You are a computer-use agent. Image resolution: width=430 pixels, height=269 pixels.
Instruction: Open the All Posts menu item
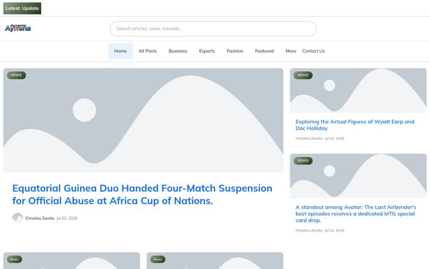(x=148, y=51)
